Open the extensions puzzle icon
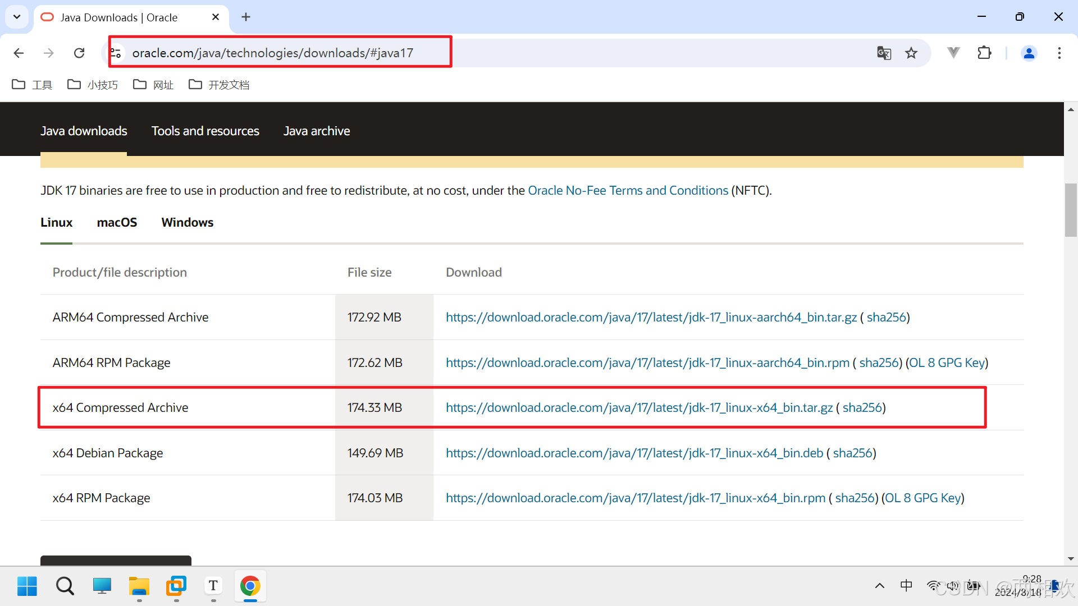 984,53
